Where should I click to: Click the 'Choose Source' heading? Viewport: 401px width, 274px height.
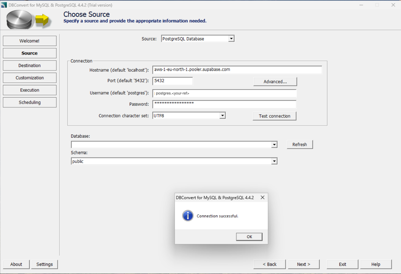pyautogui.click(x=87, y=14)
